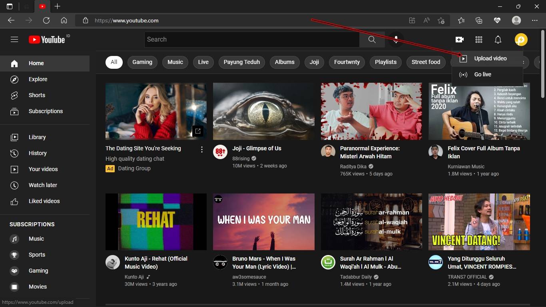Select the Albums filter chip

coord(285,62)
